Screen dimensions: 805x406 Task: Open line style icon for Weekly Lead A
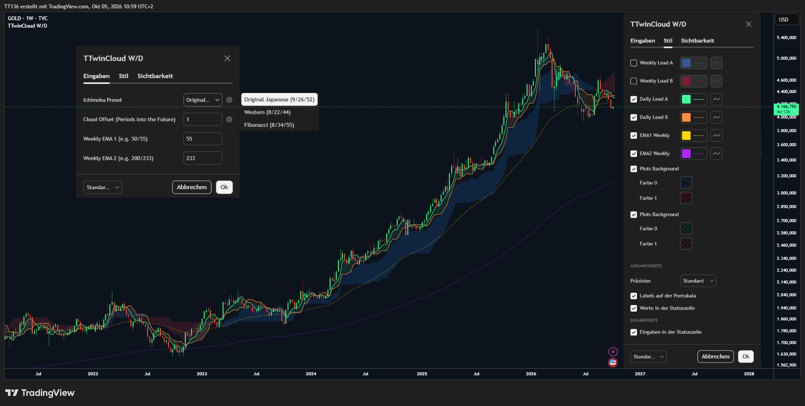coord(716,63)
